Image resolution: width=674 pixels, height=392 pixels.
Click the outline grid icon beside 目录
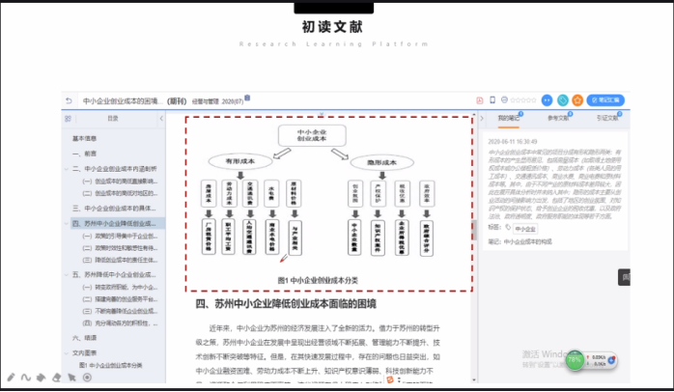coord(68,119)
